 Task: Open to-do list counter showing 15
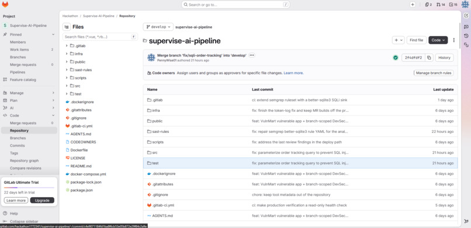click(x=453, y=5)
